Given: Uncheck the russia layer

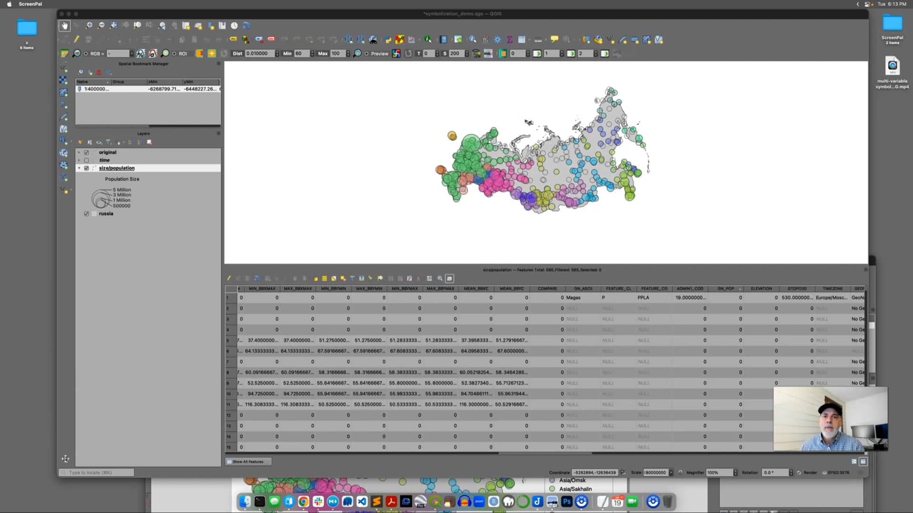Looking at the screenshot, I should [87, 214].
